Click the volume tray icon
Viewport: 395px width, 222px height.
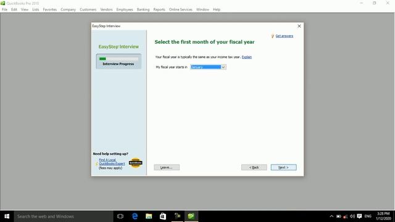tap(352, 216)
